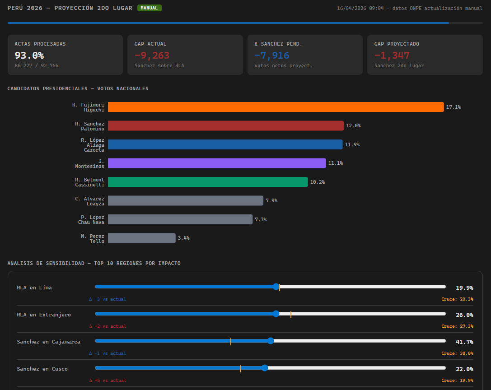
Task: Click the 'Sanchez en Cusco' label
Action: pyautogui.click(x=42, y=369)
